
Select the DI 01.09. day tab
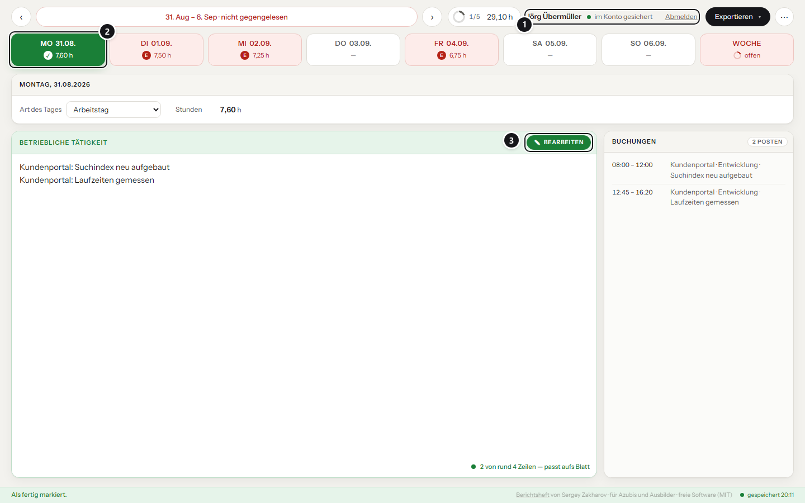click(x=157, y=50)
